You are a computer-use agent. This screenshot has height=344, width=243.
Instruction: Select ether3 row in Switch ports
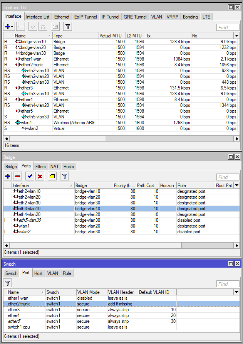(x=121, y=310)
